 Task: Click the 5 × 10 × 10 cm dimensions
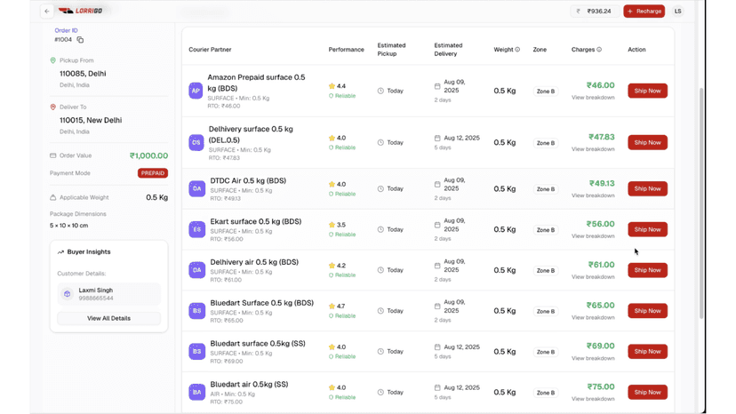[69, 226]
